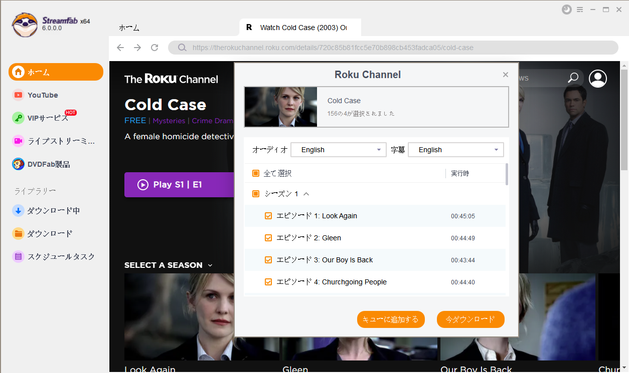Click the FREE label link
This screenshot has width=629, height=373.
(135, 121)
